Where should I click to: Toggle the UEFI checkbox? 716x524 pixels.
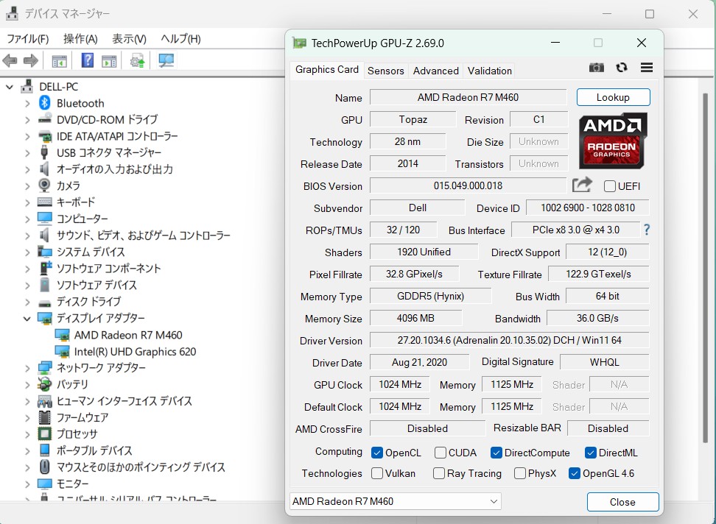[610, 186]
